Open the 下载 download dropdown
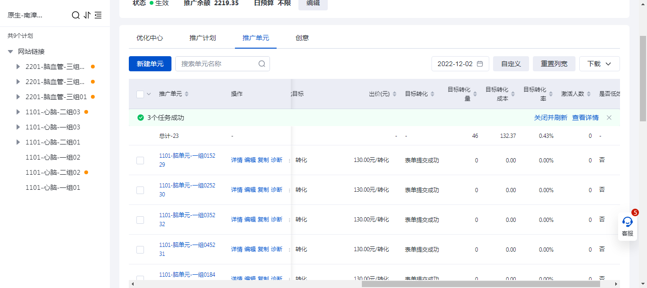The width and height of the screenshot is (647, 288). [599, 64]
